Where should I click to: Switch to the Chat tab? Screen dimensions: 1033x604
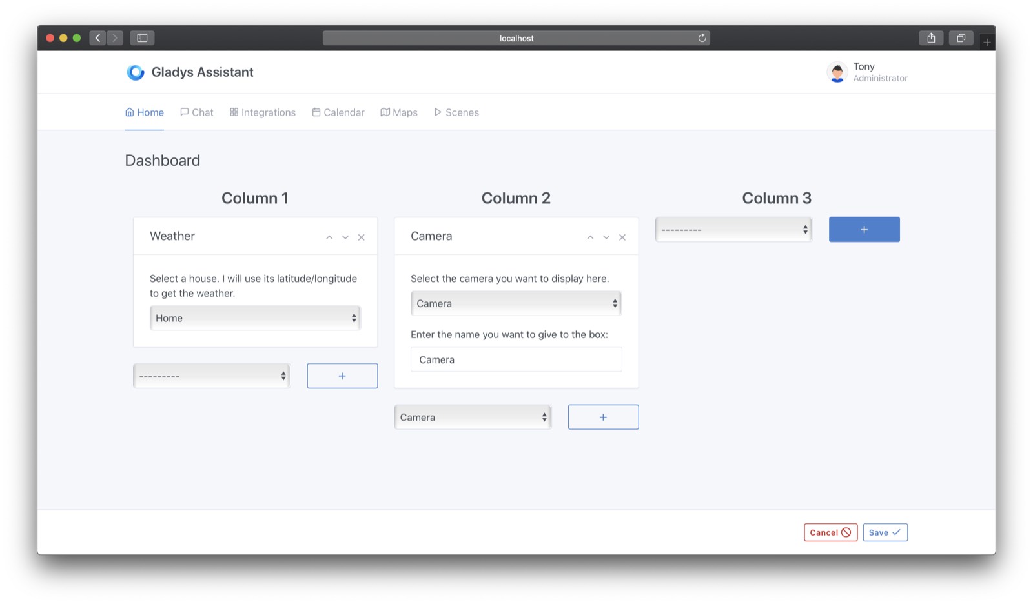[196, 112]
